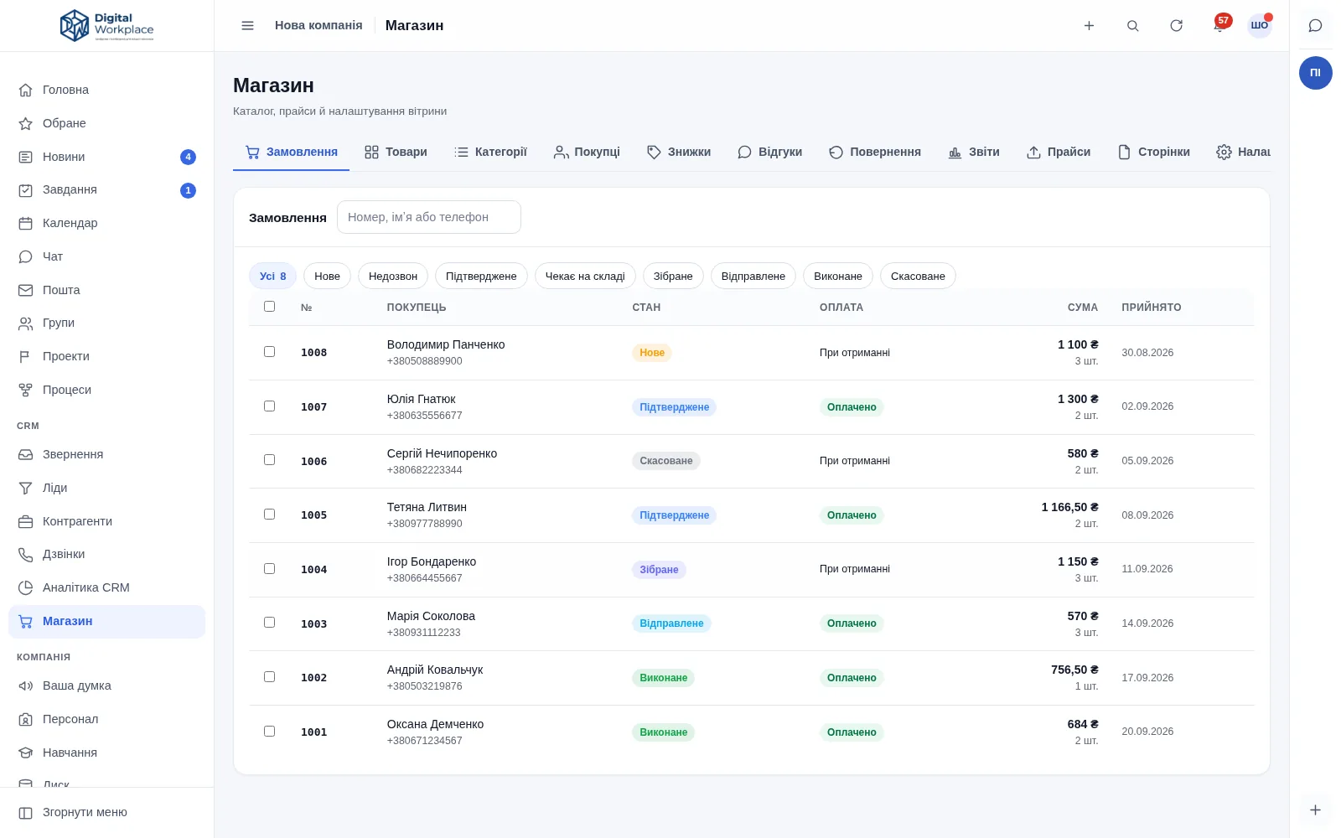
Task: Filter orders by Підтверджене status
Action: (481, 276)
